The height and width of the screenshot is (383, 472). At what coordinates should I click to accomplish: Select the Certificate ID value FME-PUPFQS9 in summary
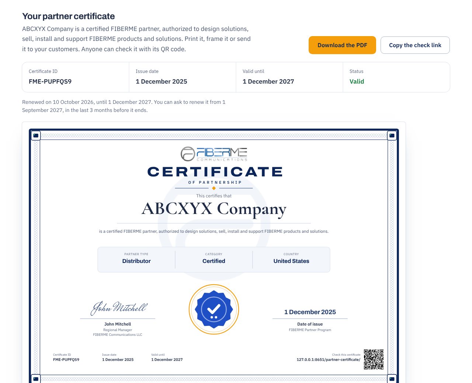pos(50,81)
